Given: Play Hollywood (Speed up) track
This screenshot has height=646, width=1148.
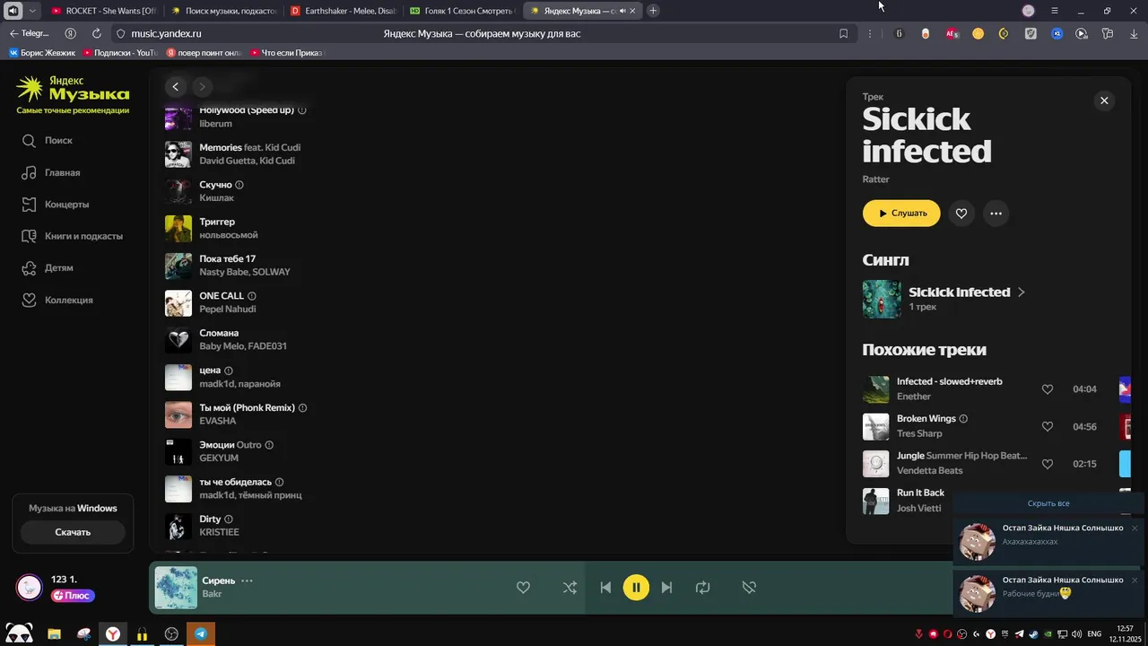Looking at the screenshot, I should click(x=247, y=110).
